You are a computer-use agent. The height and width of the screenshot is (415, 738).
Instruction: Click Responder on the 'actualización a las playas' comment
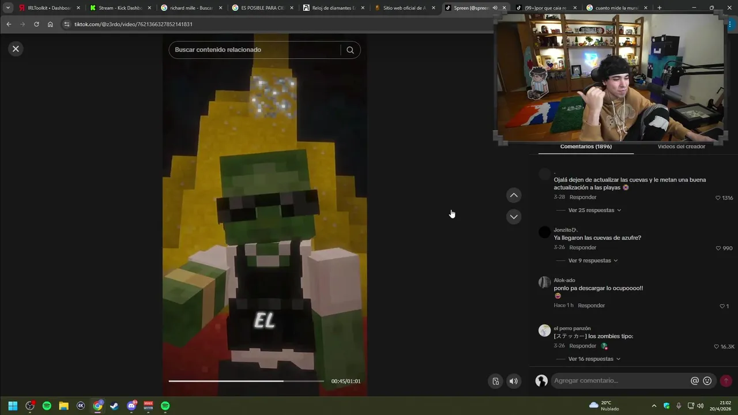point(582,197)
